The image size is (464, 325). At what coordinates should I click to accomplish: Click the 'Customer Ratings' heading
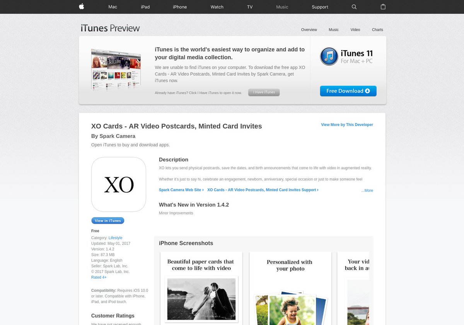(x=113, y=316)
